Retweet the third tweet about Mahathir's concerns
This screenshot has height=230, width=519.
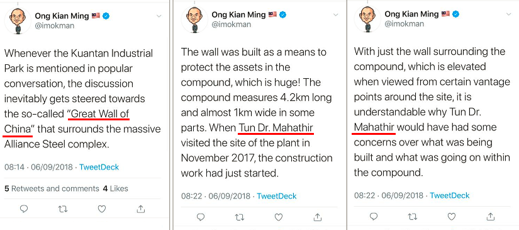[x=413, y=216]
